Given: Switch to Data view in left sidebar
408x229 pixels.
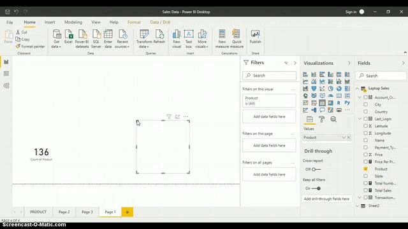Looking at the screenshot, I should (6, 74).
